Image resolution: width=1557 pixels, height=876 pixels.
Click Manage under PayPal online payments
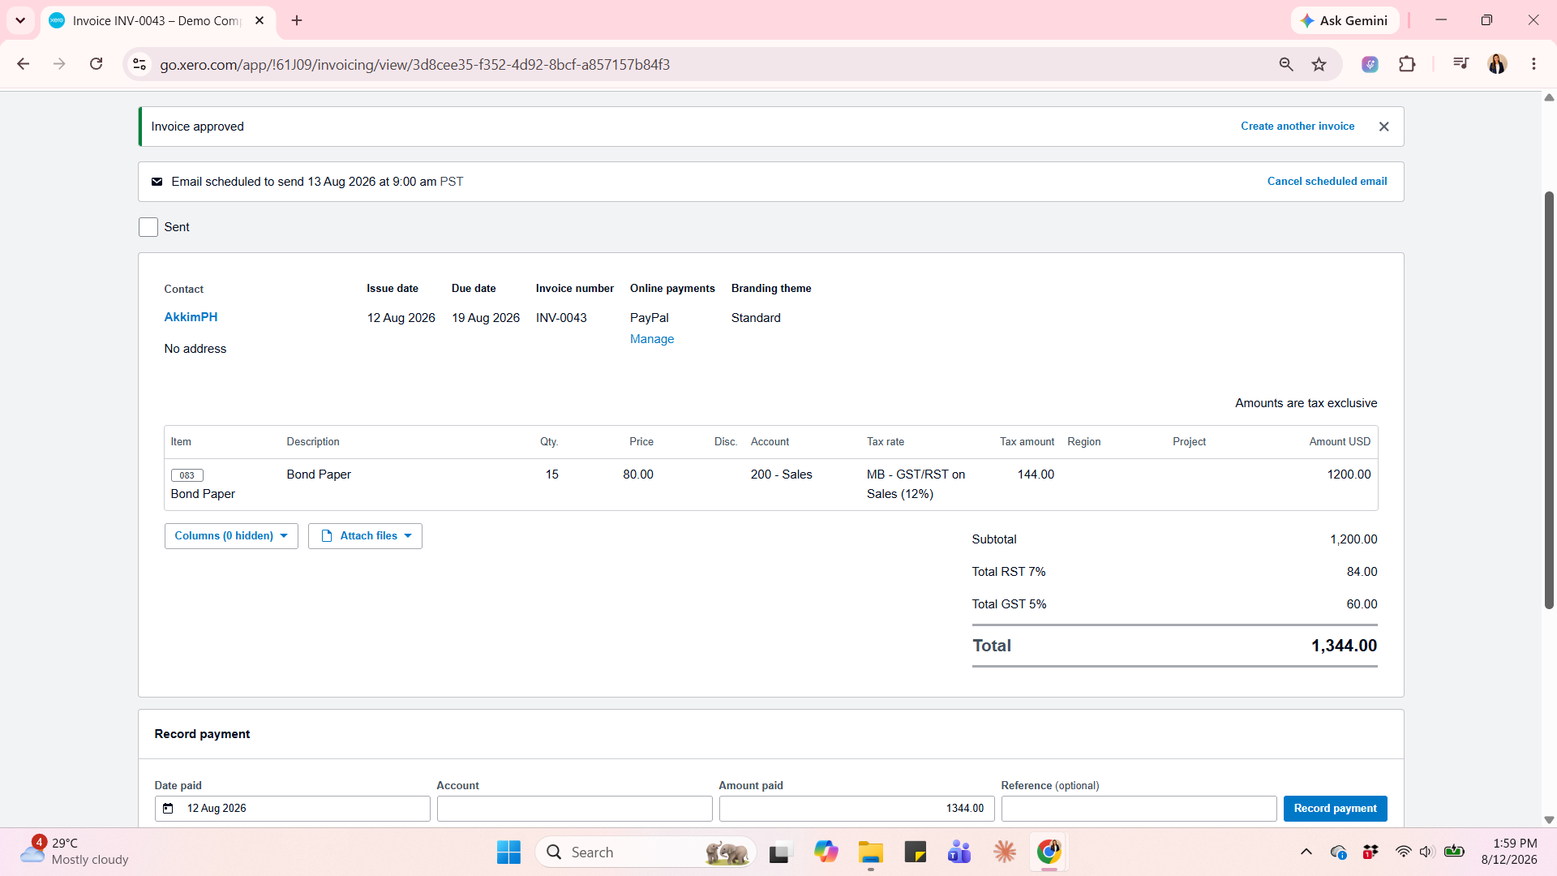(x=652, y=339)
